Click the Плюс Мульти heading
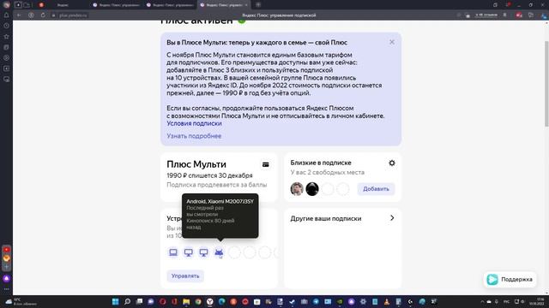549x308 pixels. (196, 164)
